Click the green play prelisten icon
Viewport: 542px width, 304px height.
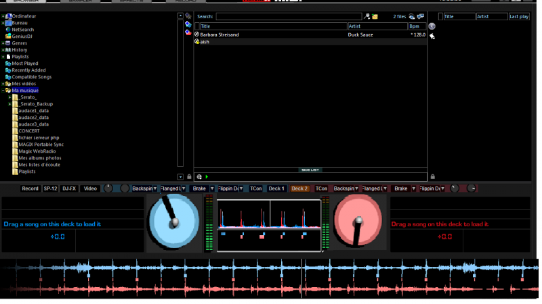pyautogui.click(x=207, y=177)
